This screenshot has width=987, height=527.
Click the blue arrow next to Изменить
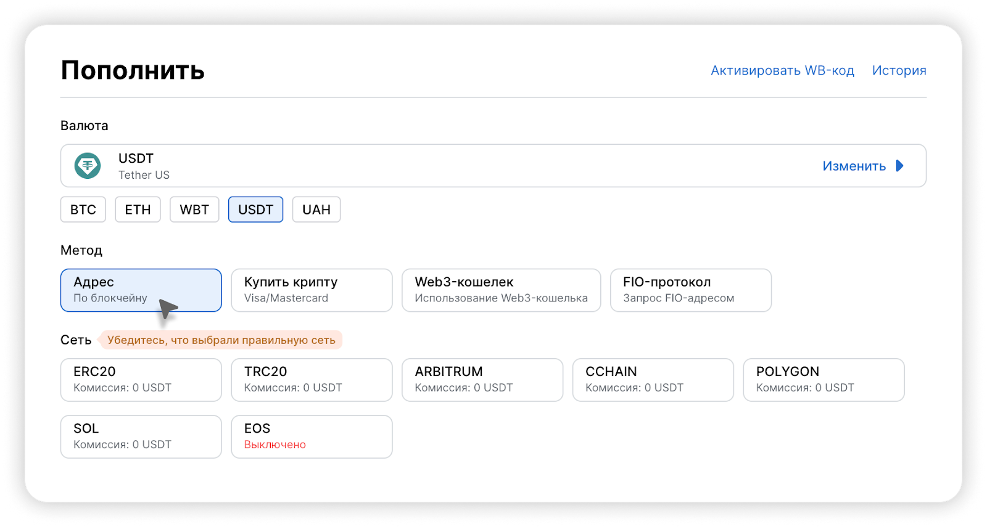(x=899, y=166)
